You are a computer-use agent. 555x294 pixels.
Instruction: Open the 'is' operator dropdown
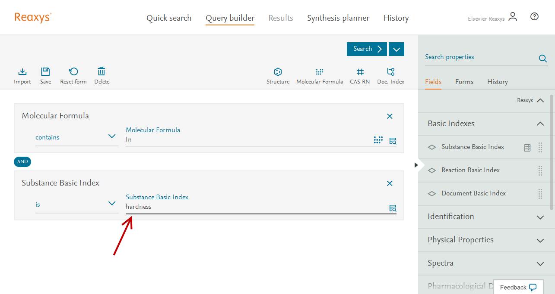(76, 204)
